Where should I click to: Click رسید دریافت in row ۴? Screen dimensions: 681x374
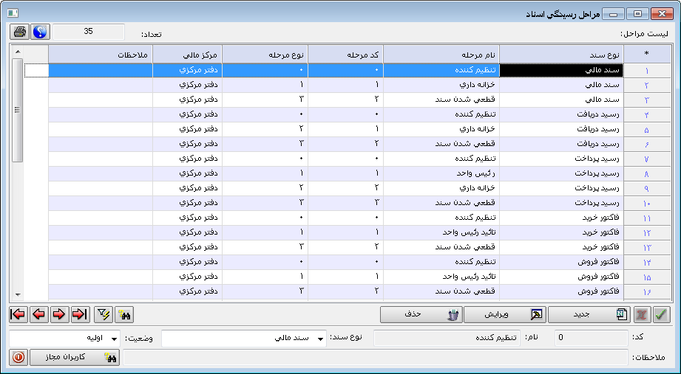point(561,114)
